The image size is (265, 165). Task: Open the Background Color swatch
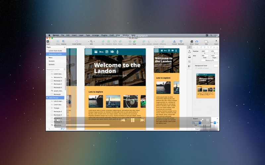tap(216, 66)
